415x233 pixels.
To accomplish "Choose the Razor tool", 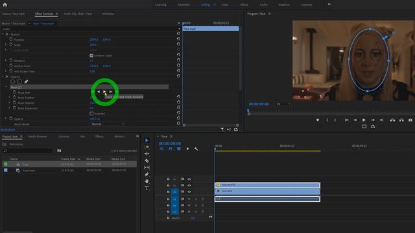I will point(147,161).
